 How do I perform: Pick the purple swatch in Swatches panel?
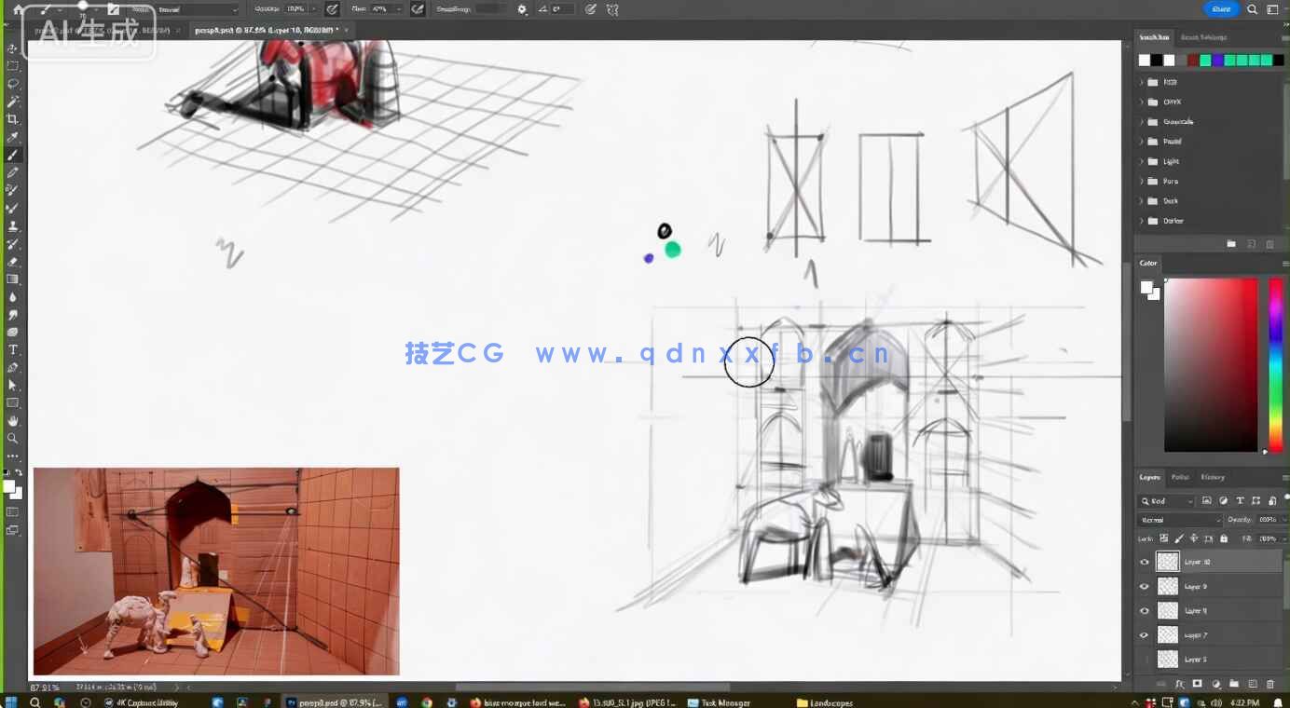(1217, 61)
